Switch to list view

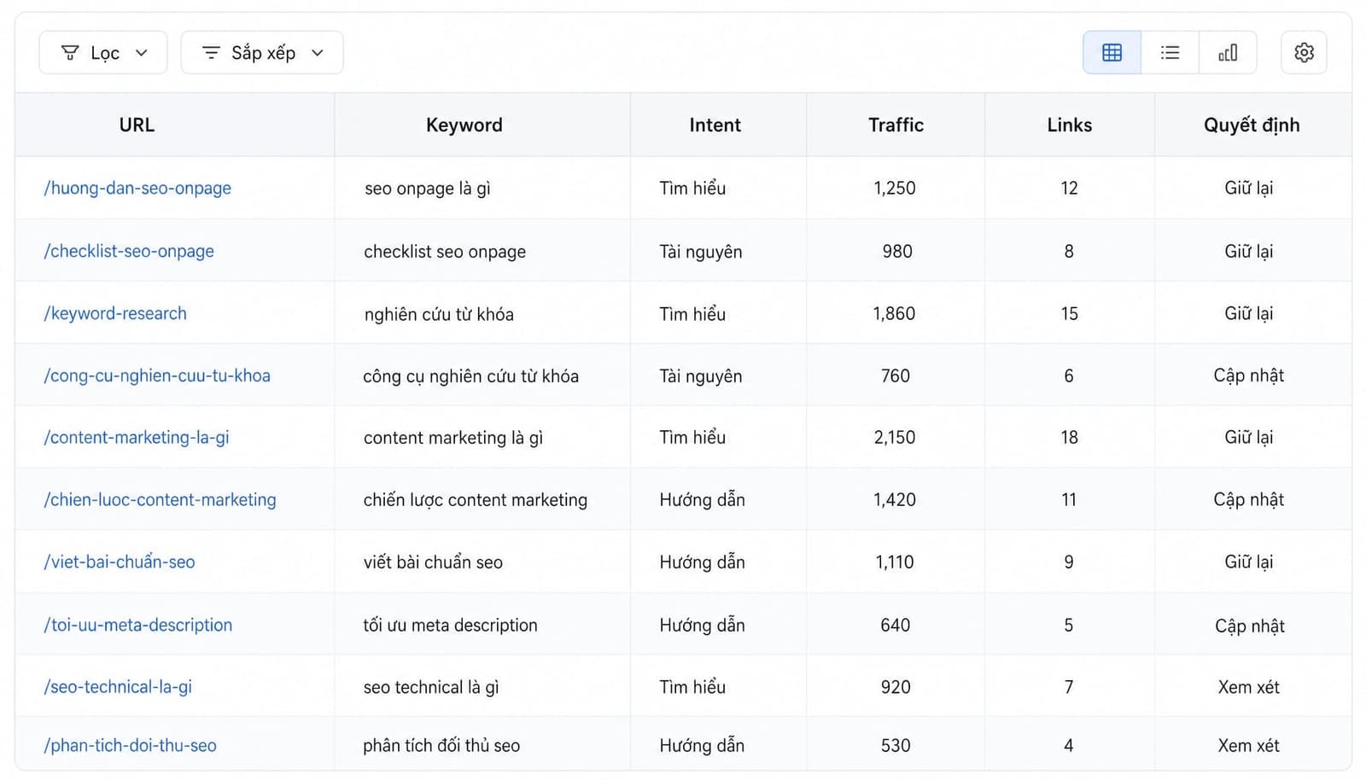tap(1170, 53)
